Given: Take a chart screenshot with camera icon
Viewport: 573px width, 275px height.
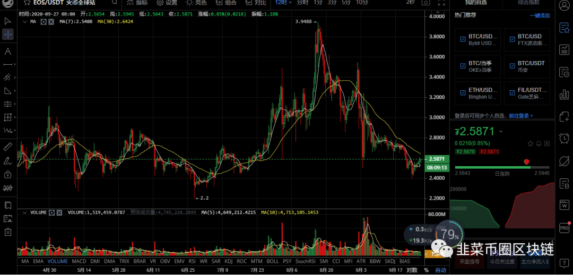Looking at the screenshot, I should [426, 3].
